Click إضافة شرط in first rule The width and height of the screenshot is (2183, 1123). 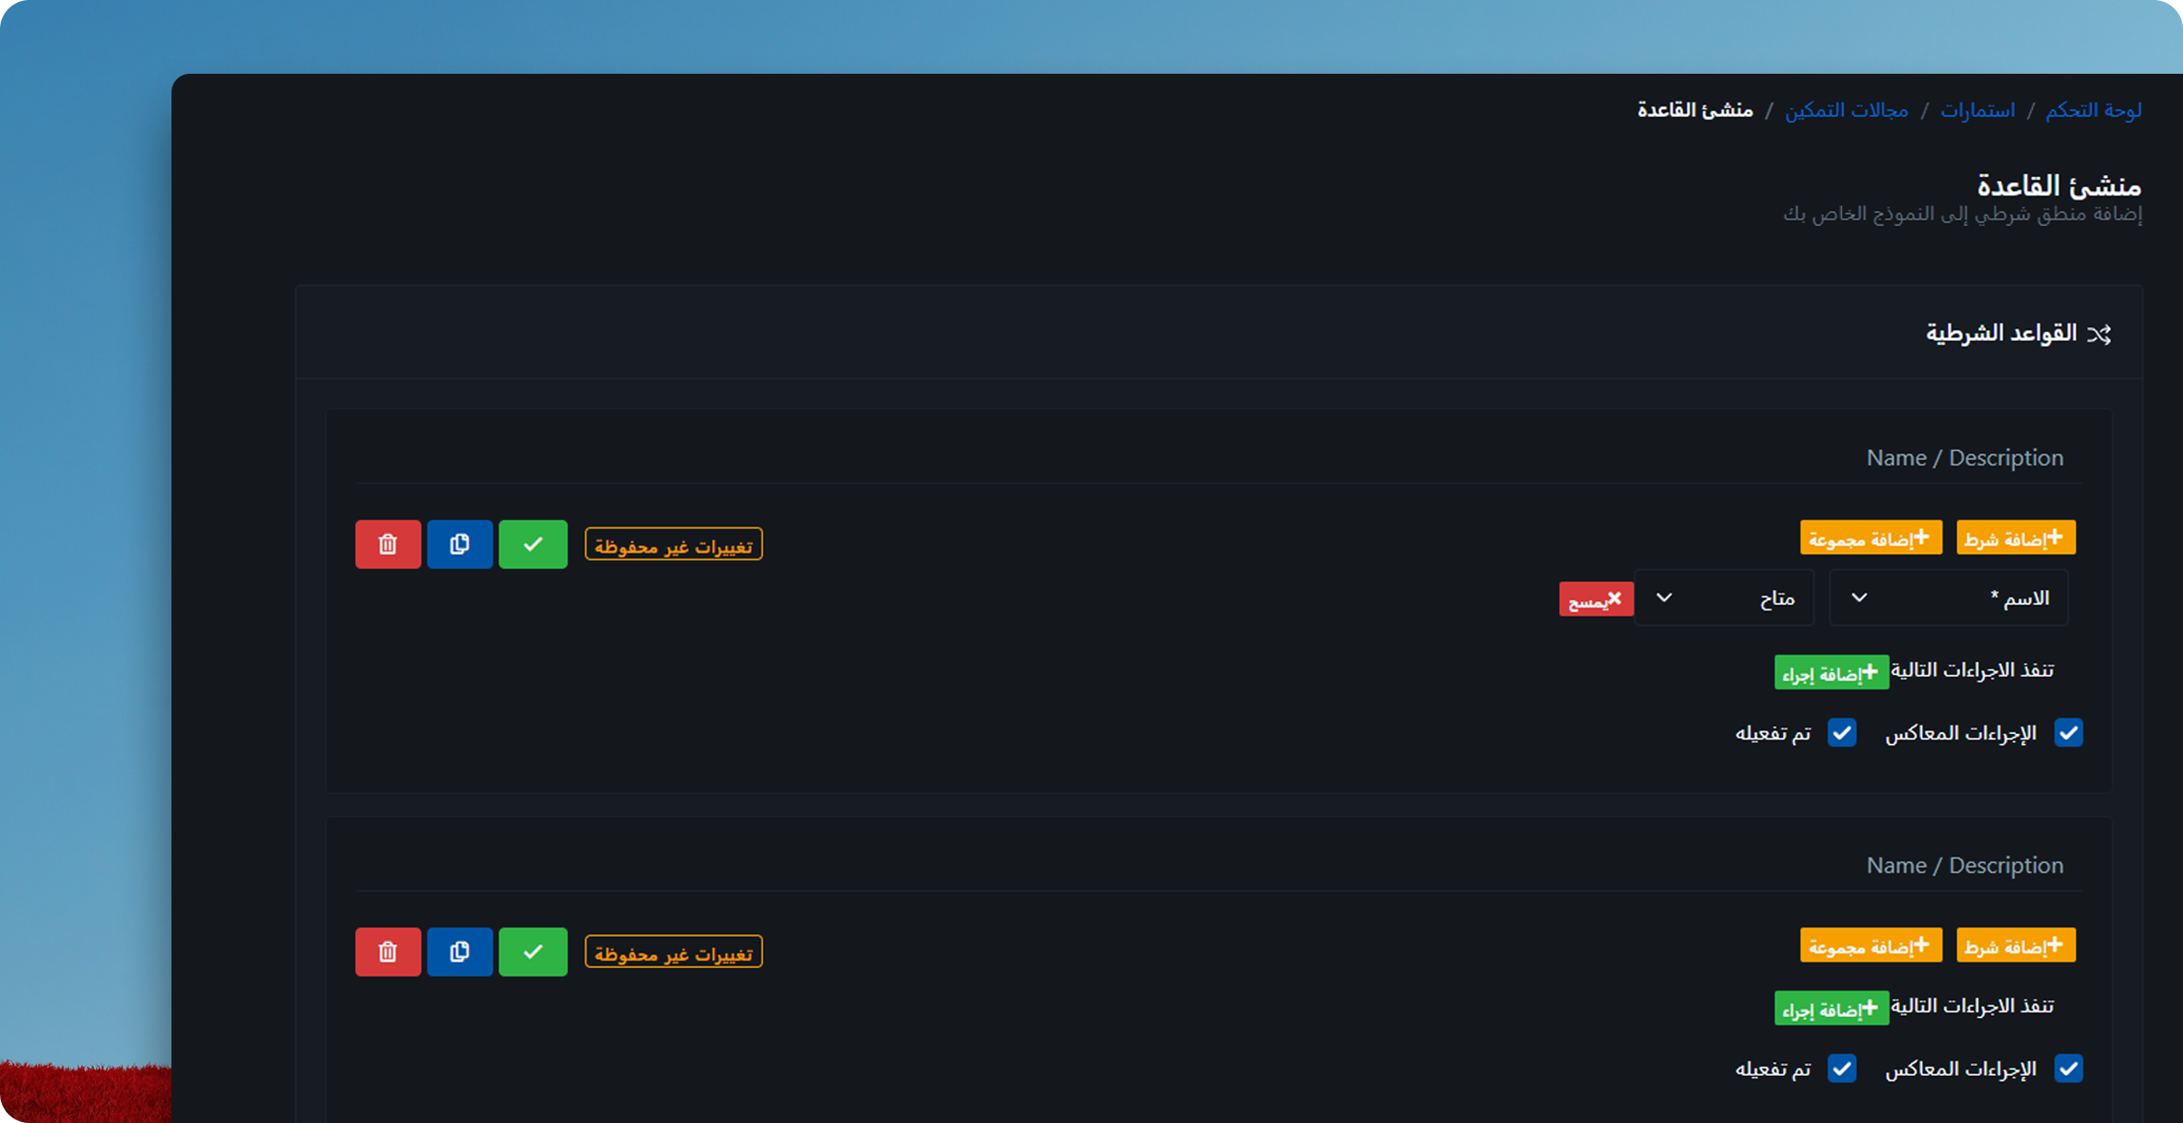point(2015,538)
